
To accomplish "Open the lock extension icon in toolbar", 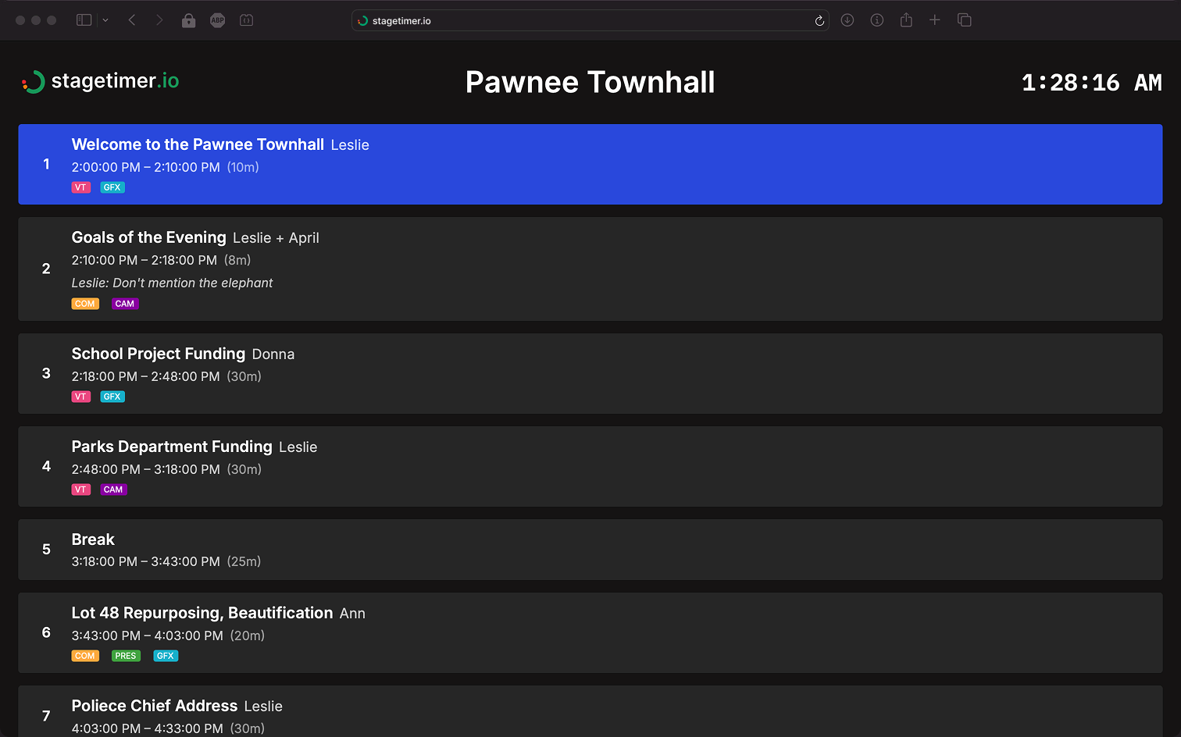I will click(188, 20).
